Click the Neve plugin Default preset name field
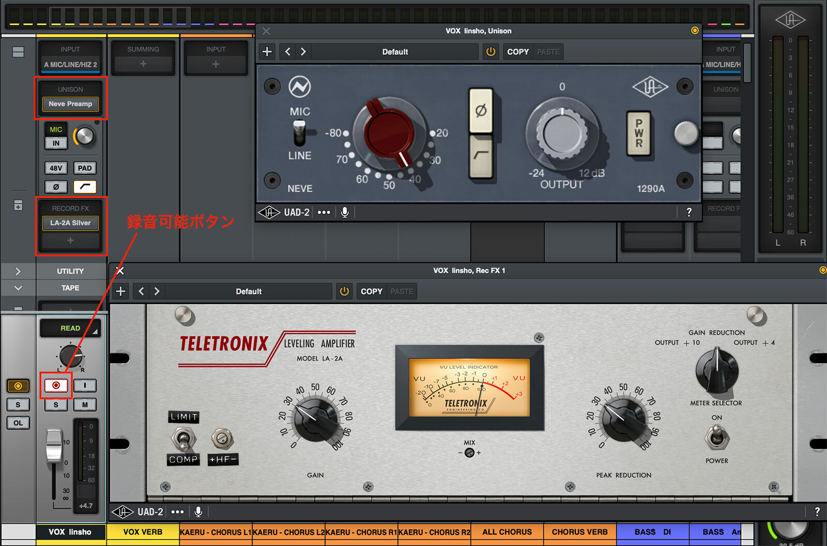This screenshot has height=546, width=827. point(395,52)
